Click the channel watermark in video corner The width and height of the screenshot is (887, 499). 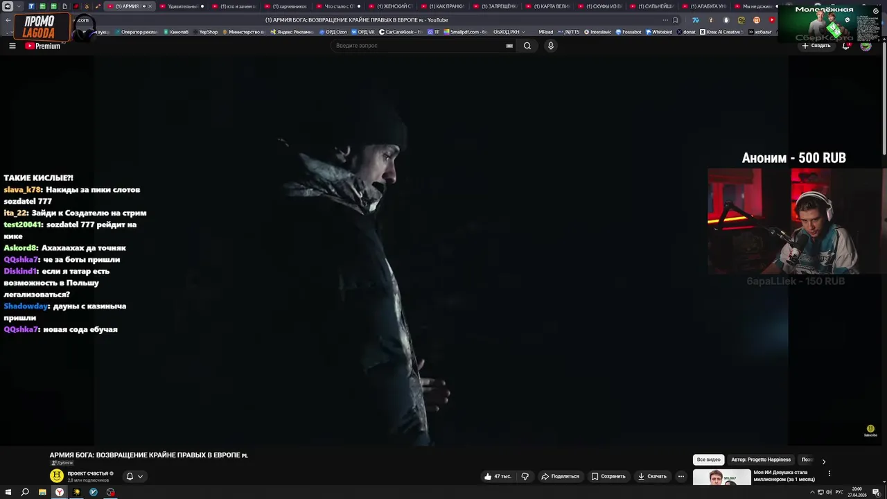[x=870, y=430]
